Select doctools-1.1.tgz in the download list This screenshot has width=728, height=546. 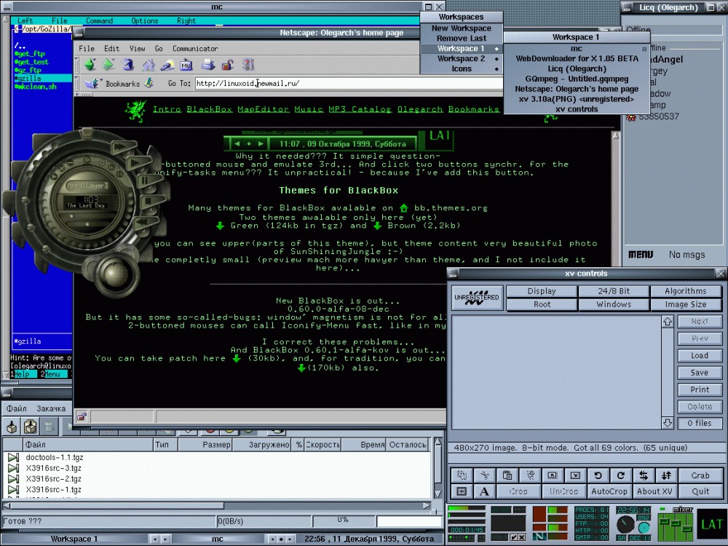pos(55,457)
